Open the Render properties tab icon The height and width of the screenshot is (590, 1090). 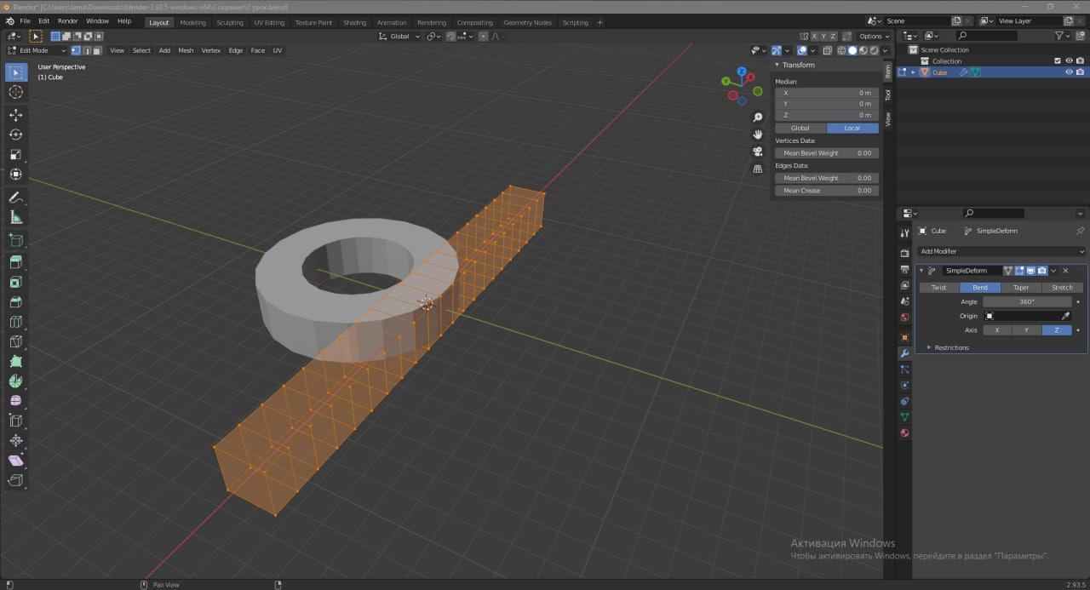[904, 253]
